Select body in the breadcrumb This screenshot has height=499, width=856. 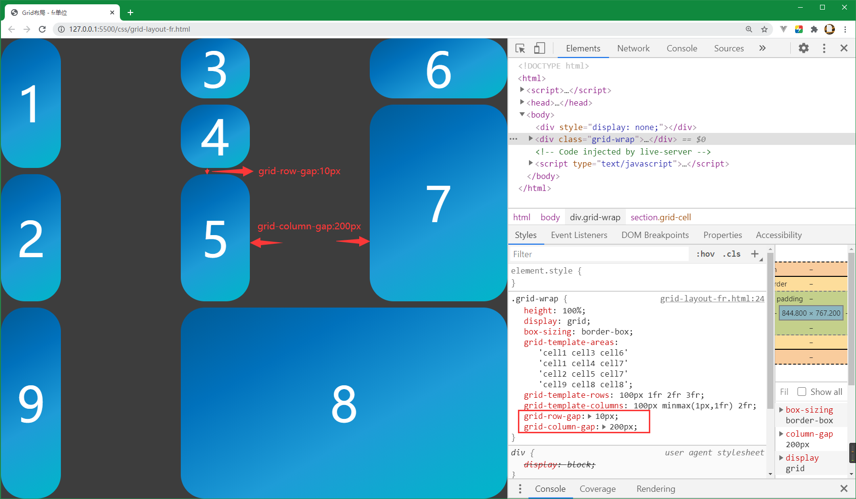550,217
